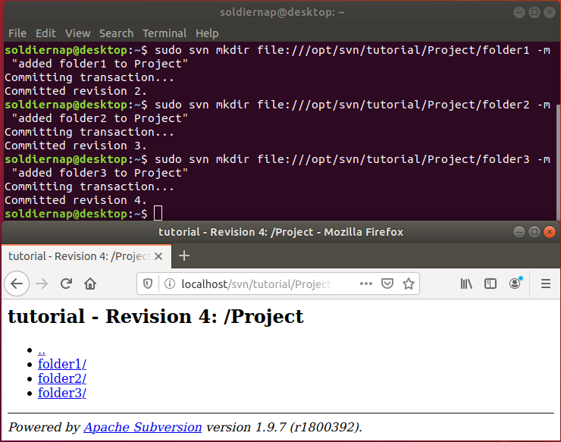
Task: Click the terminal's vertical scrollbar
Action: pyautogui.click(x=557, y=152)
